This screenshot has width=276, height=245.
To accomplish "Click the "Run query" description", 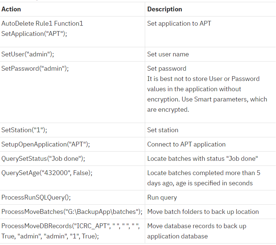I will click(162, 197).
